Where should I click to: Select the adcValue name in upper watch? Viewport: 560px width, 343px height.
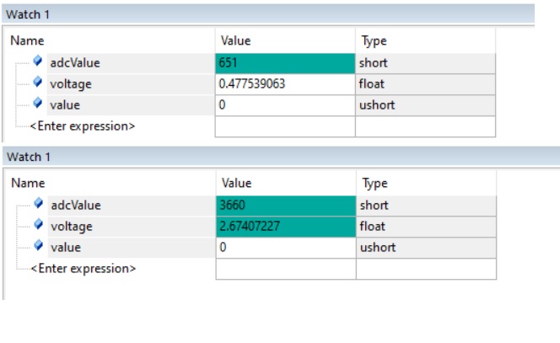[75, 63]
